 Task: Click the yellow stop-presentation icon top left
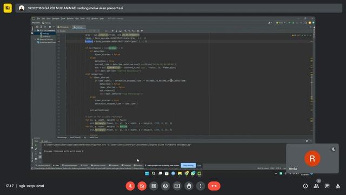click(8, 8)
